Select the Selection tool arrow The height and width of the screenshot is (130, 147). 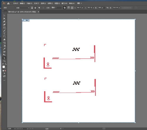click(x=4, y=16)
